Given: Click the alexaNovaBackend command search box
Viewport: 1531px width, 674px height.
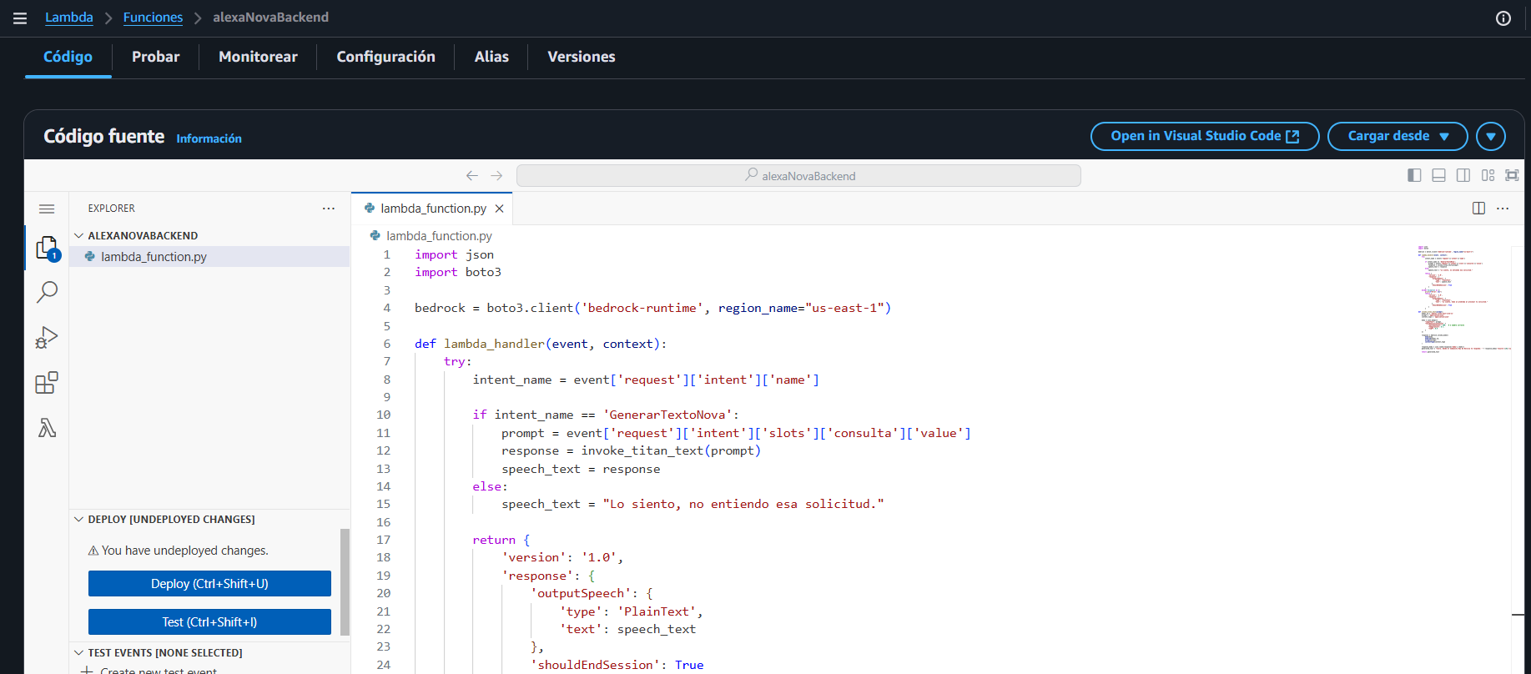Looking at the screenshot, I should click(798, 176).
